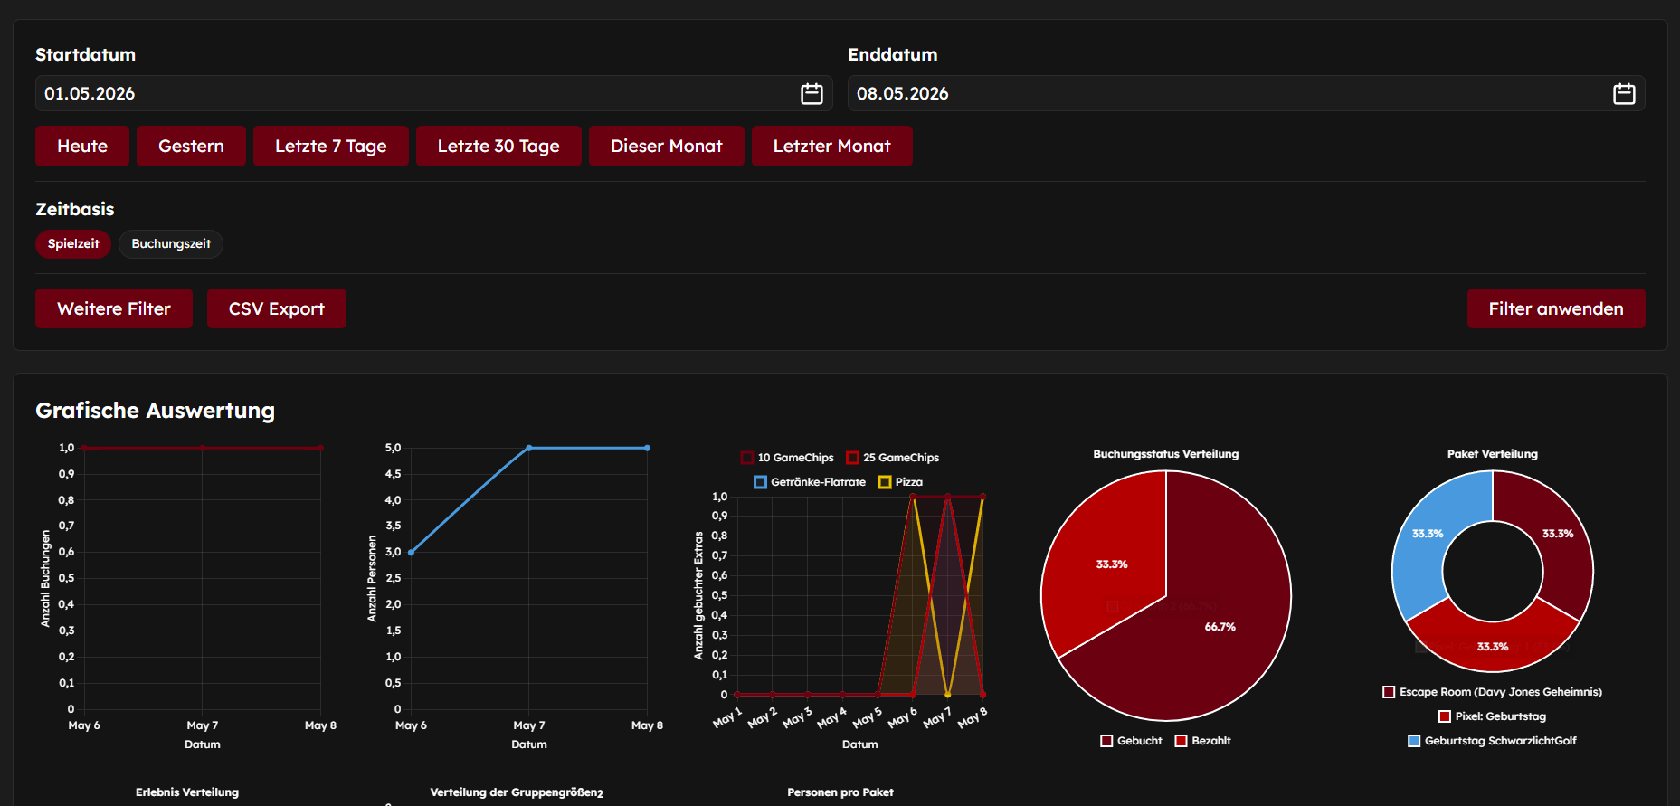Toggle the 10 GameChips legend entry

click(787, 458)
